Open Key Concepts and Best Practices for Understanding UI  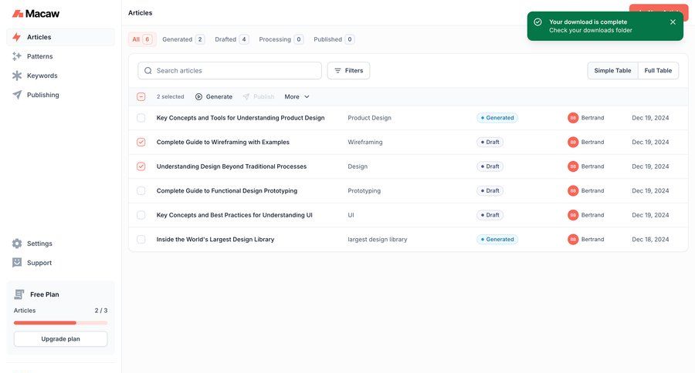[x=235, y=215]
